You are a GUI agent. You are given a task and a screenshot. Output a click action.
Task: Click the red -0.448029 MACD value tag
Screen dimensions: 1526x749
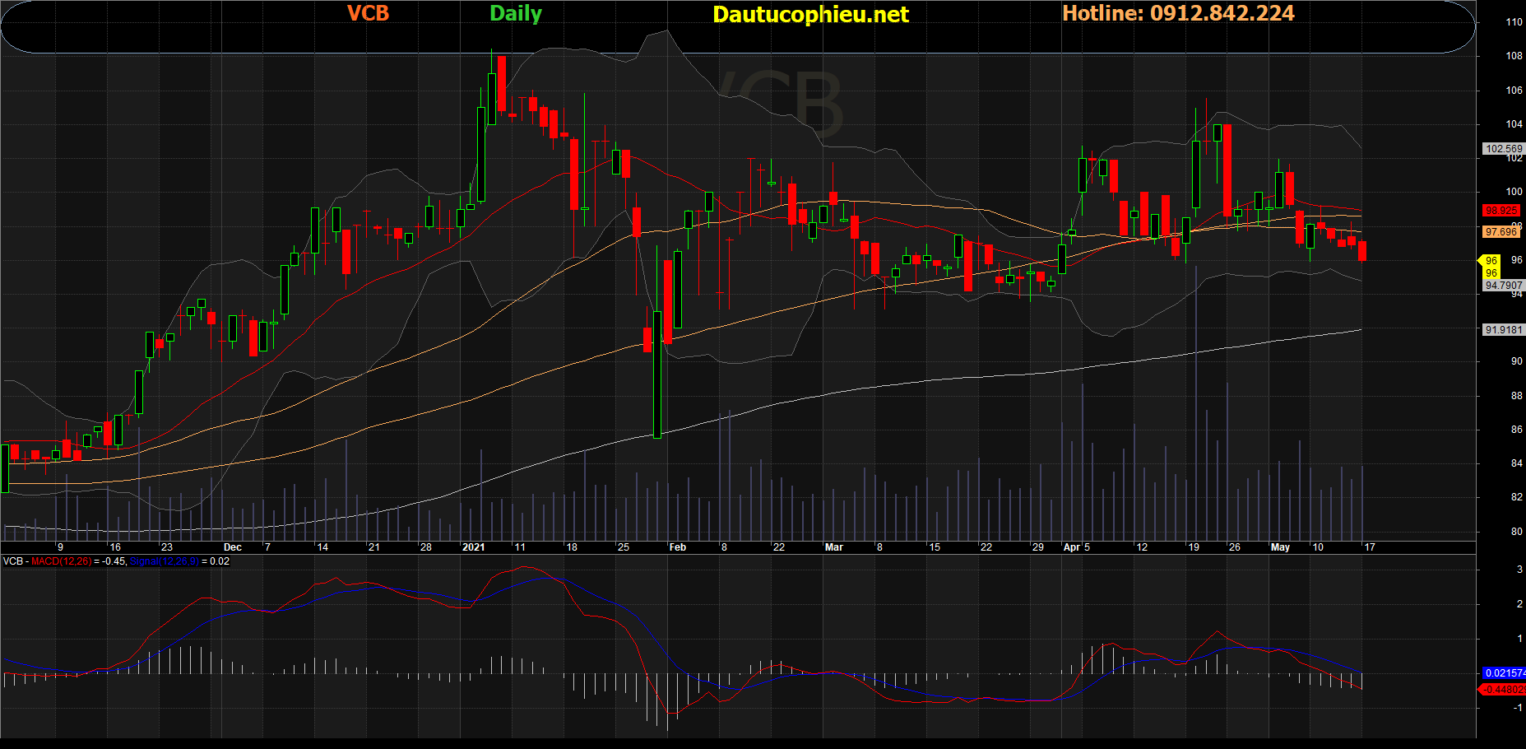click(x=1503, y=690)
